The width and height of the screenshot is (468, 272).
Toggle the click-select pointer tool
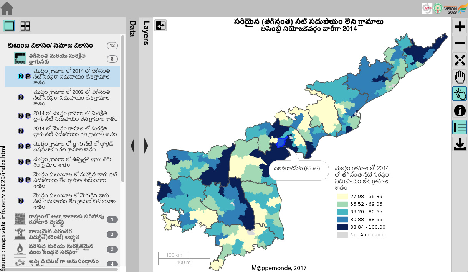[x=460, y=93]
